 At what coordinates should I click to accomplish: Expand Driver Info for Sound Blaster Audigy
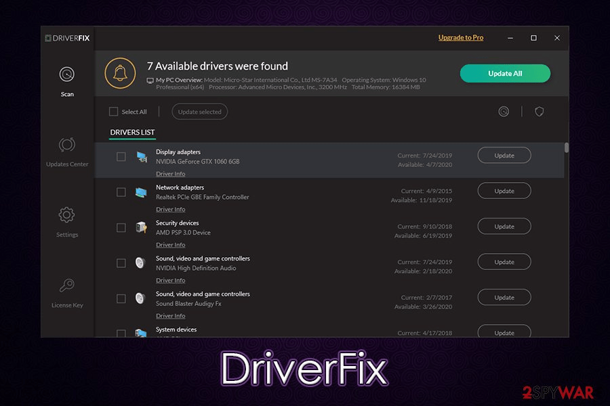[x=170, y=316]
